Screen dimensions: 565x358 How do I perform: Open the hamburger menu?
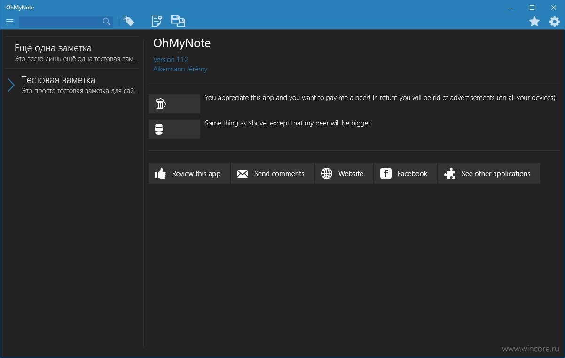tap(9, 22)
